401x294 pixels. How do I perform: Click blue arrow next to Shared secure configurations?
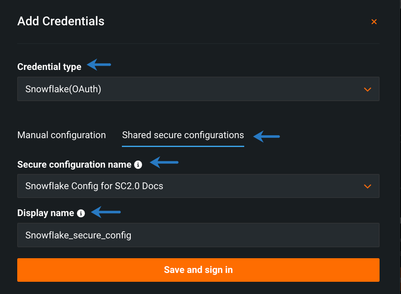click(267, 136)
